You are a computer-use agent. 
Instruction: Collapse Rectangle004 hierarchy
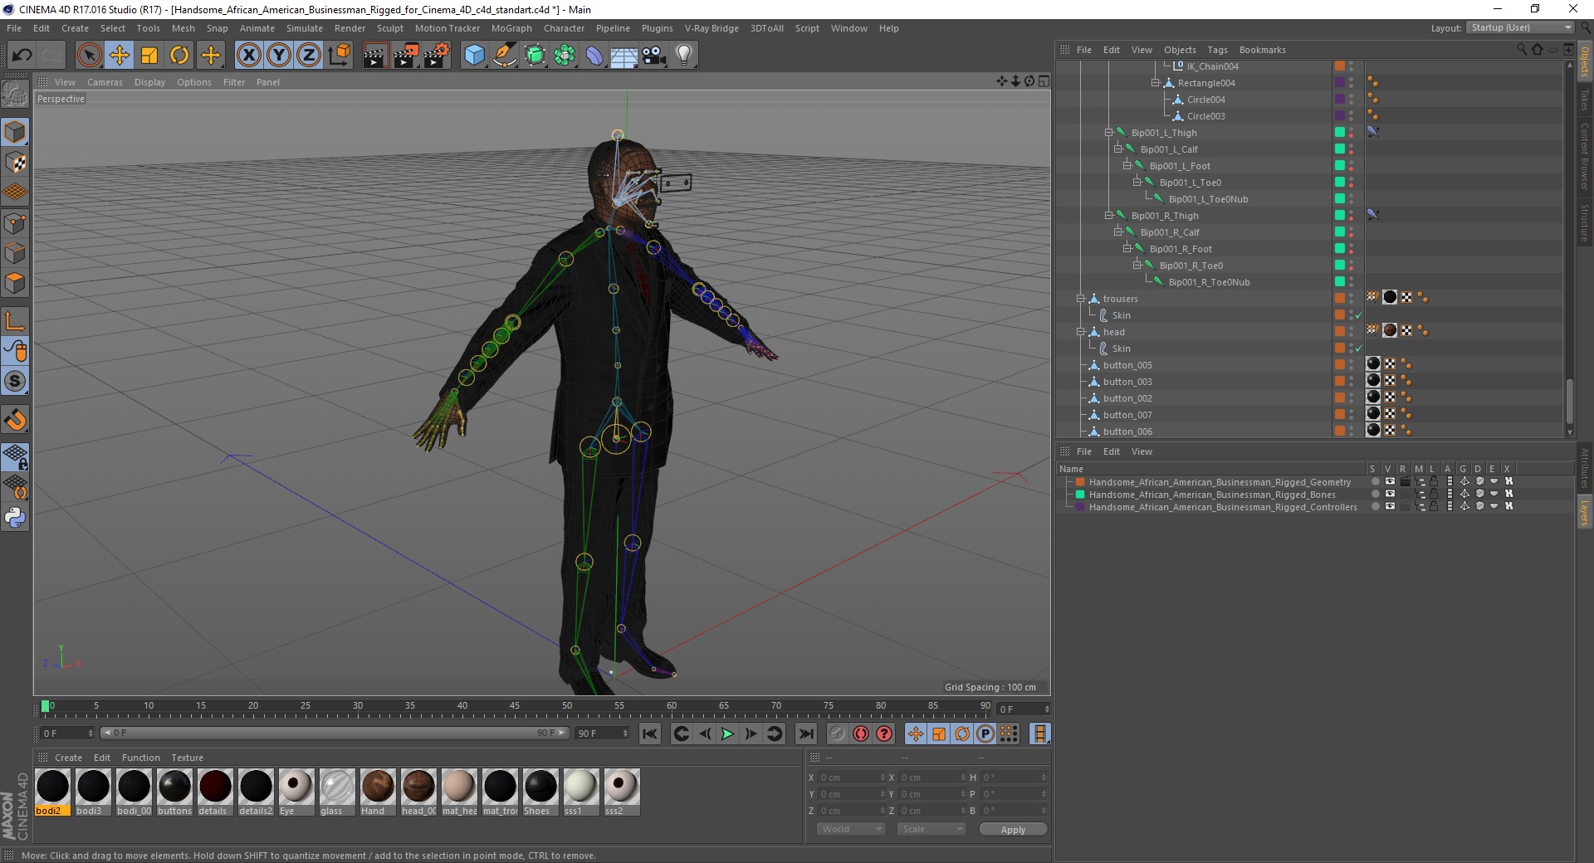[1155, 83]
